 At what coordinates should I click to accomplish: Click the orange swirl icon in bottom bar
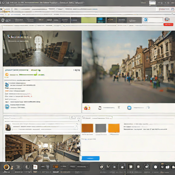click(6, 167)
